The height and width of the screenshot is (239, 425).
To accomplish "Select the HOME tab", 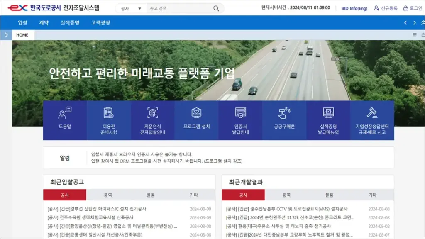I will (x=22, y=35).
